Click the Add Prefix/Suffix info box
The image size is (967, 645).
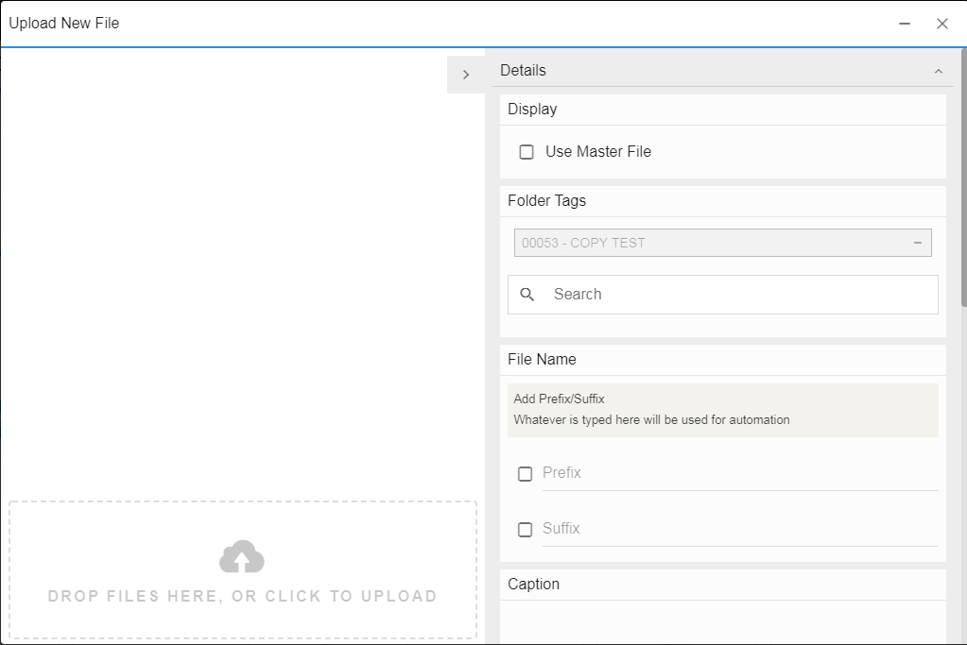click(x=722, y=410)
